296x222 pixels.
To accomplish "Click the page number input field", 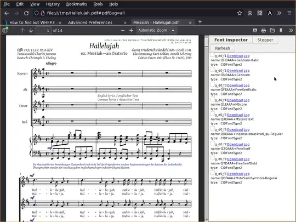I will point(44,30).
